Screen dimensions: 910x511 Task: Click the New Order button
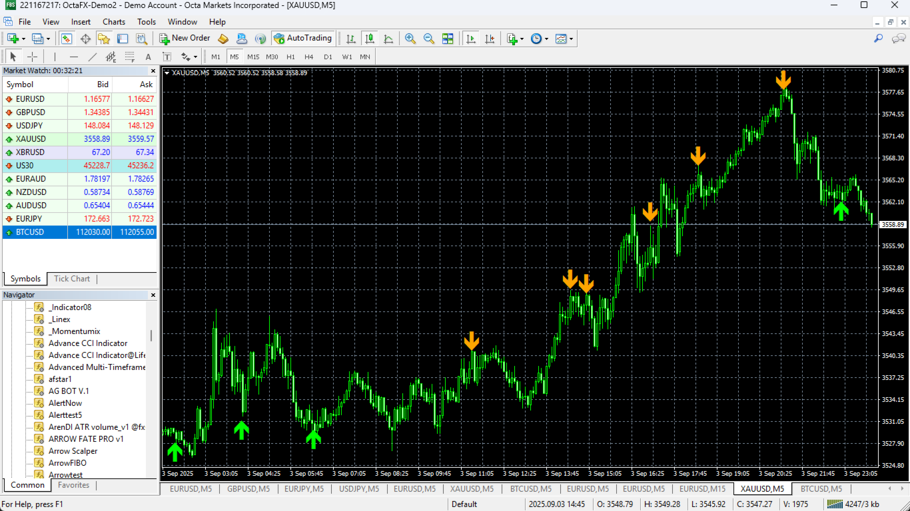point(185,39)
